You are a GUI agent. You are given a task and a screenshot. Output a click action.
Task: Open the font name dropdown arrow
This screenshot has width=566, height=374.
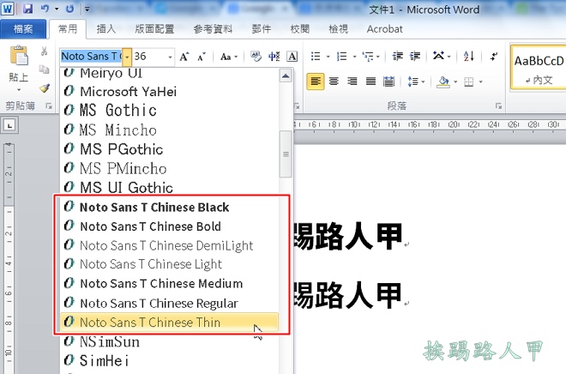tap(127, 57)
